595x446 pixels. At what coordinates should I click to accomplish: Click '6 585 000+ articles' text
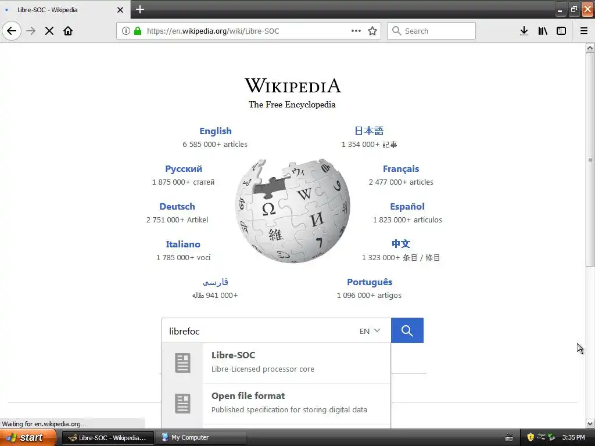tap(215, 144)
